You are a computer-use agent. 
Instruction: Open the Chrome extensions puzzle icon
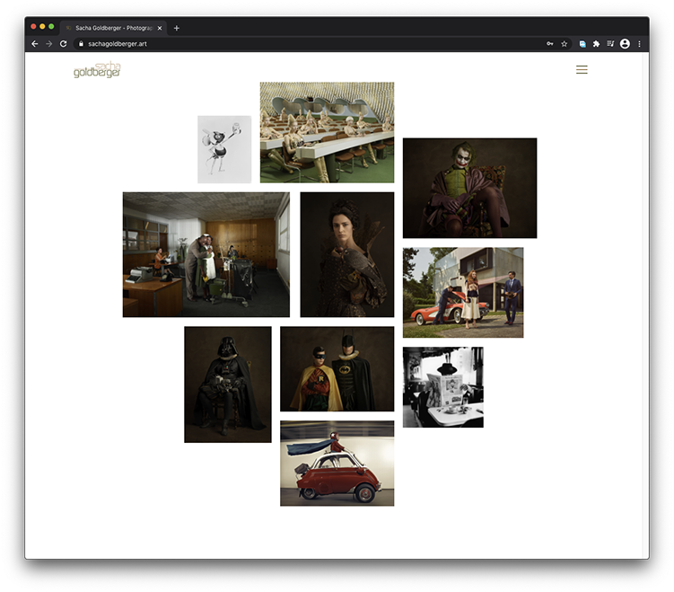[596, 43]
